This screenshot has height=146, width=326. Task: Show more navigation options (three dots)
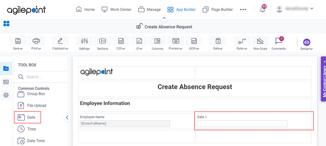click(243, 9)
